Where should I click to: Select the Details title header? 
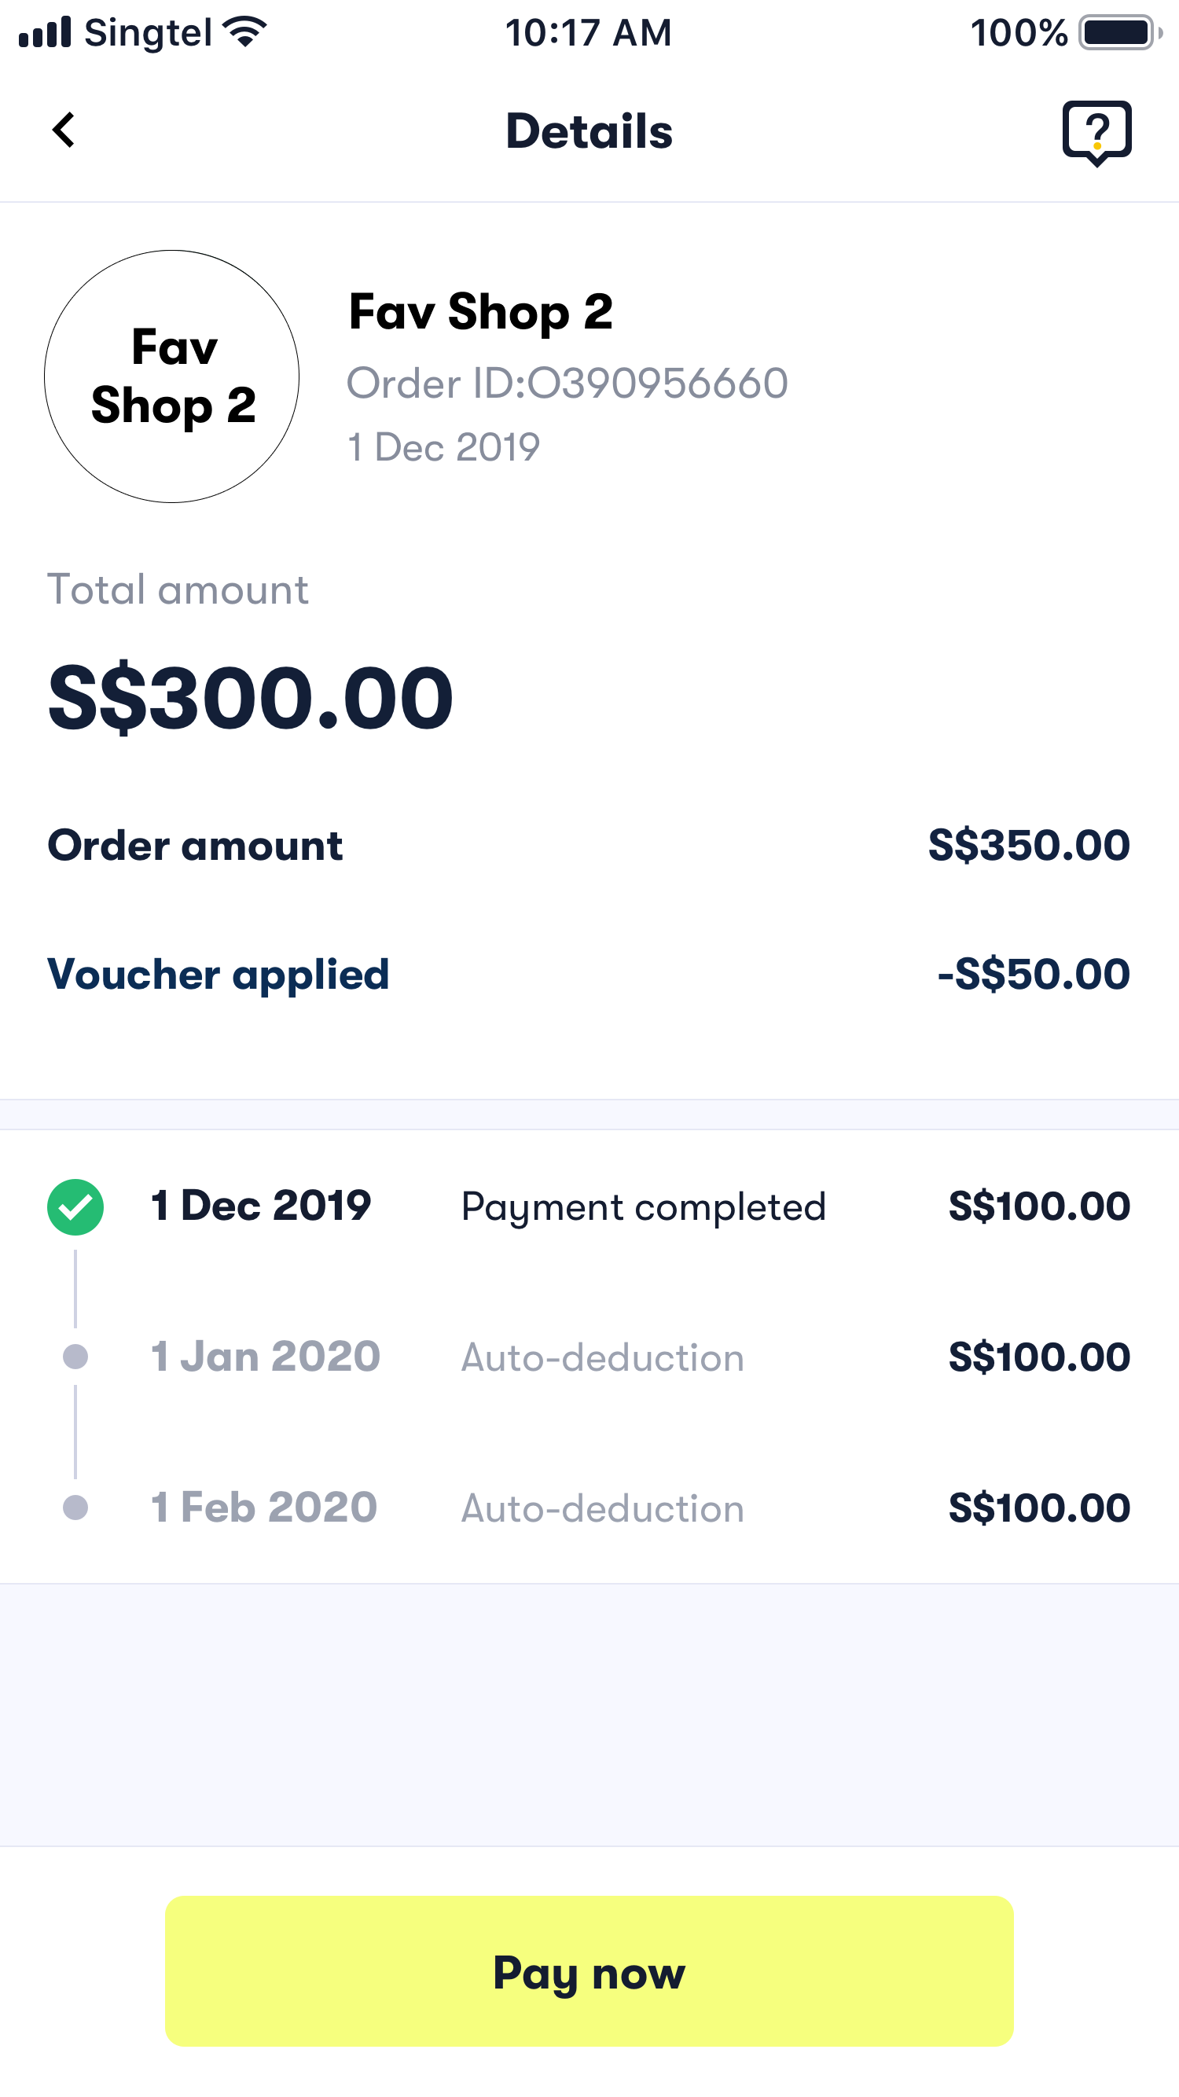(x=589, y=130)
